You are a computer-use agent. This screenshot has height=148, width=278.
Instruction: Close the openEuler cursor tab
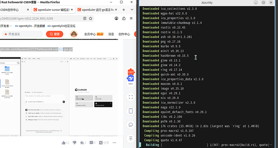tap(72, 10)
